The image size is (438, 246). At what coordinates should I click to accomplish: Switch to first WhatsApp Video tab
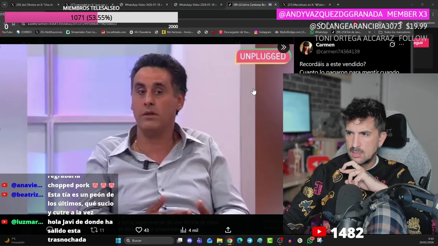(x=143, y=5)
